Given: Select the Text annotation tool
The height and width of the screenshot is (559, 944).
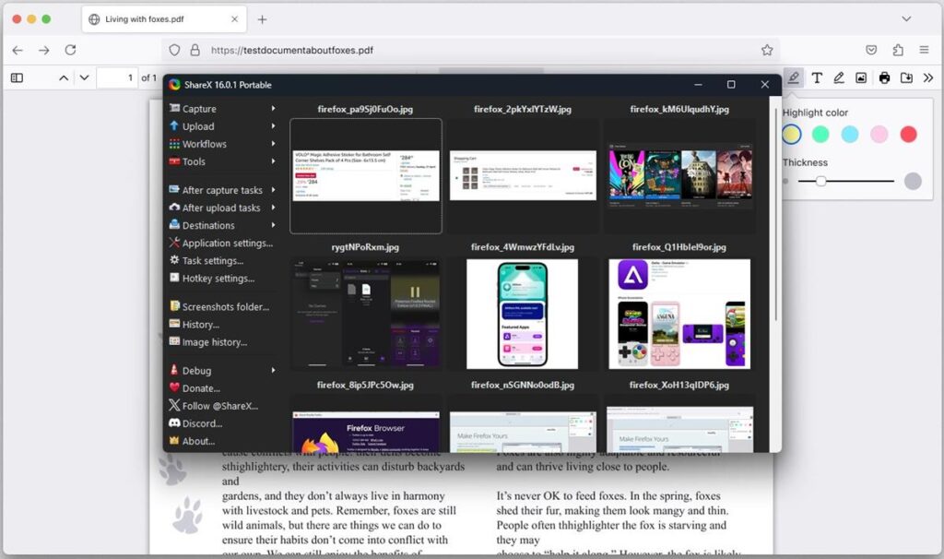Looking at the screenshot, I should pyautogui.click(x=817, y=77).
